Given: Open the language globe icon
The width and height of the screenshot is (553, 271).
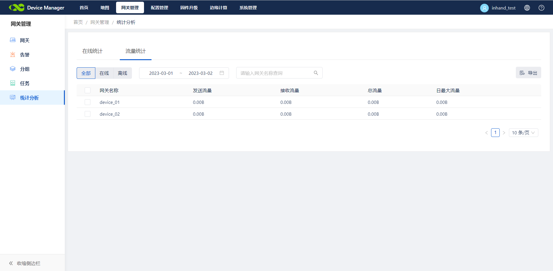Looking at the screenshot, I should pos(527,8).
